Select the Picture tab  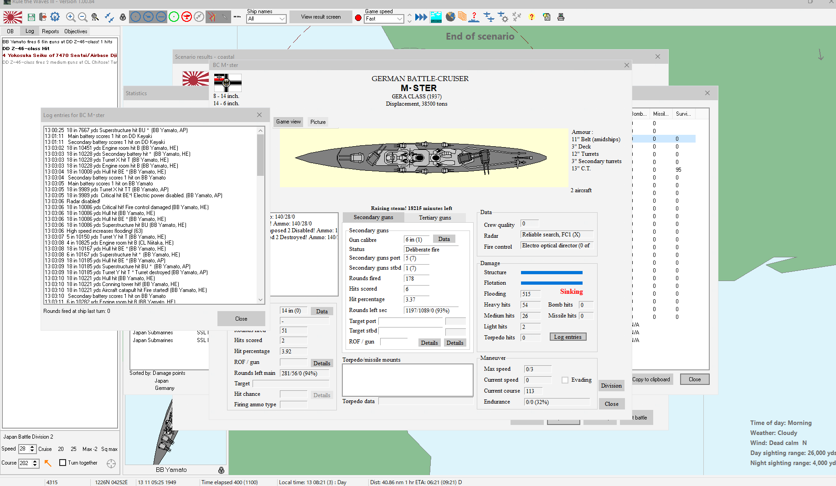pos(318,122)
